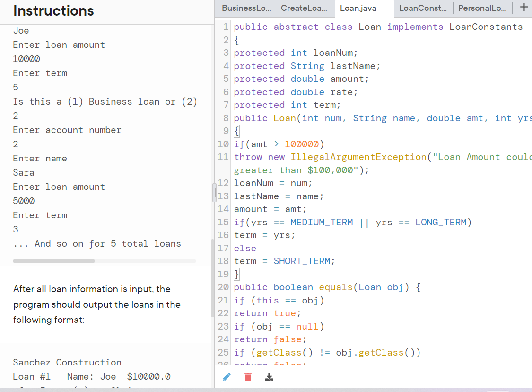The width and height of the screenshot is (532, 392).
Task: Add a new file with plus icon
Action: click(524, 7)
